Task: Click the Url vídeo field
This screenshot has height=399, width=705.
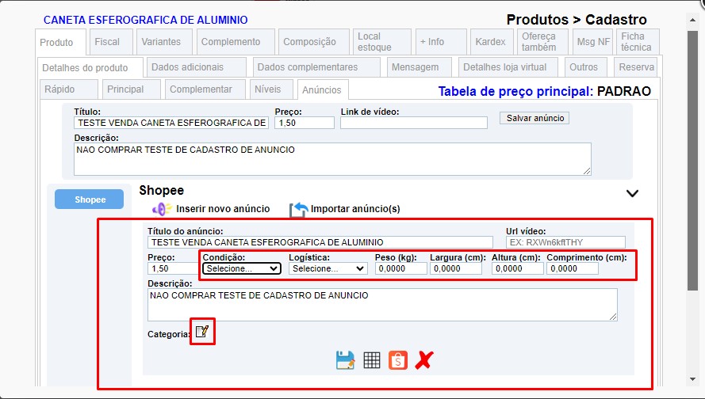Action: click(565, 242)
